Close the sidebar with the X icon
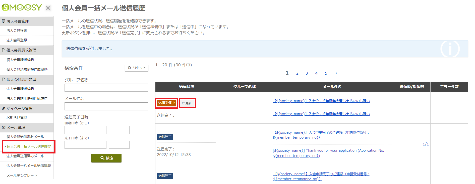Screen dimensions: 475x184 48,8
